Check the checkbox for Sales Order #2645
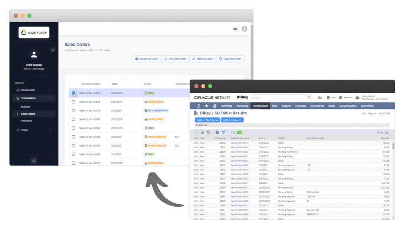Image resolution: width=413 pixels, height=232 pixels. [73, 102]
